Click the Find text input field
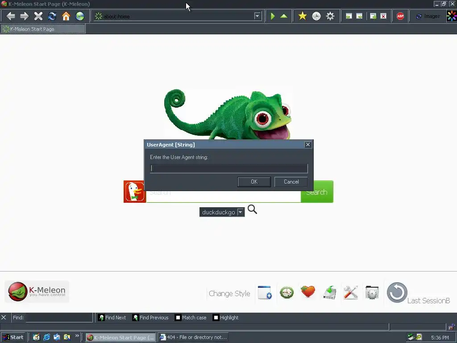Viewport: 457px width, 343px height. pyautogui.click(x=59, y=318)
